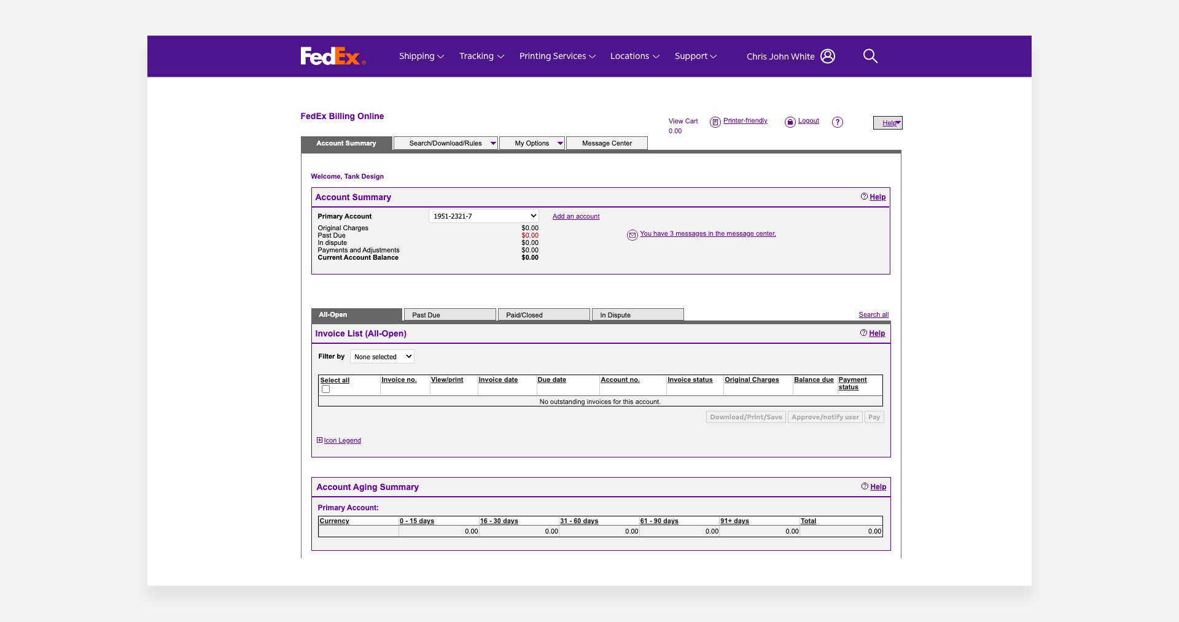Sort by Account no. column header
Viewport: 1179px width, 622px height.
click(620, 379)
